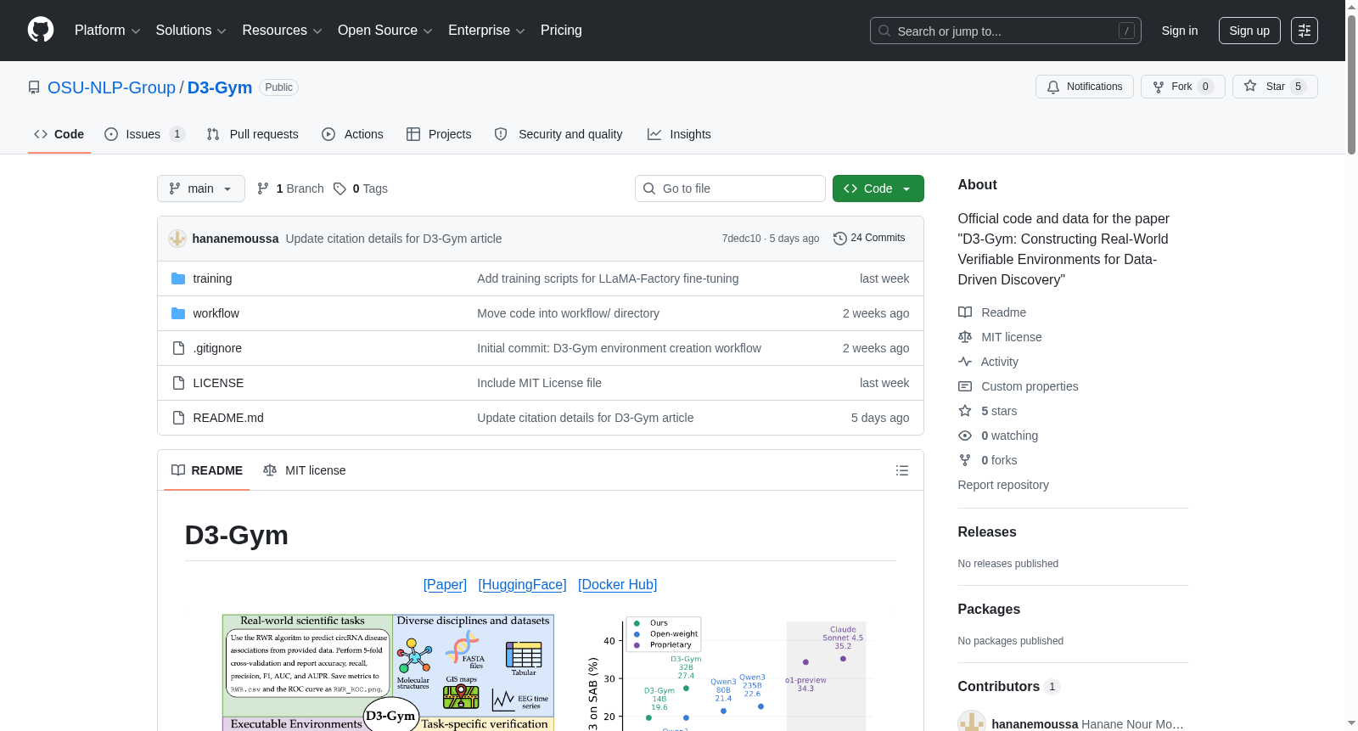This screenshot has width=1358, height=731.
Task: Open the training folder name
Action: tap(212, 278)
